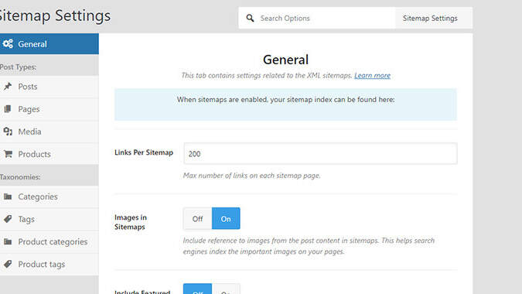The width and height of the screenshot is (522, 294).
Task: Click the sitemap index notice text
Action: tap(285, 100)
